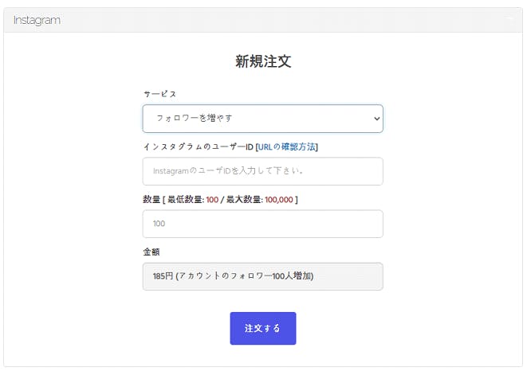Click the 最低数量 label text
The height and width of the screenshot is (375, 527).
pyautogui.click(x=185, y=200)
